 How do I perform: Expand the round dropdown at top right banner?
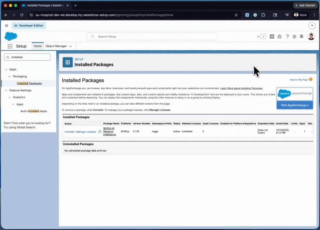(312, 26)
